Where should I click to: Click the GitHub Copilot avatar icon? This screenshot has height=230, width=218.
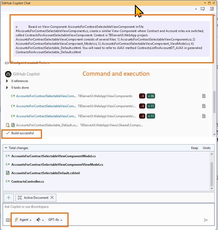tap(8, 74)
